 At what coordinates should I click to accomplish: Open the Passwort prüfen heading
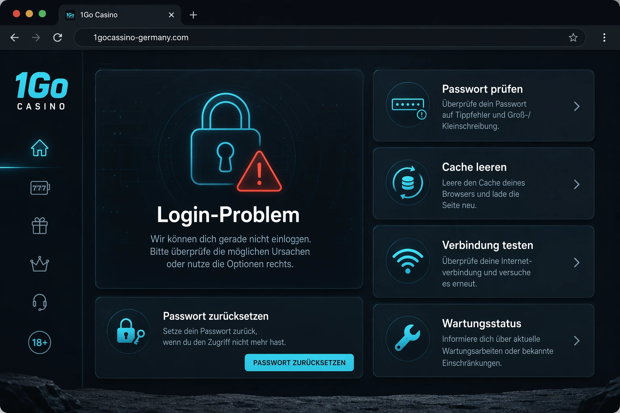click(x=482, y=89)
